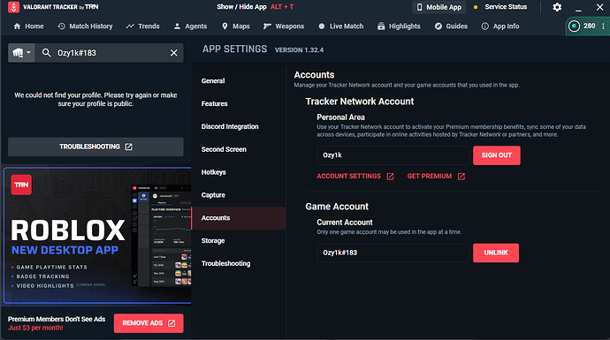Click the Home house icon

pos(17,26)
